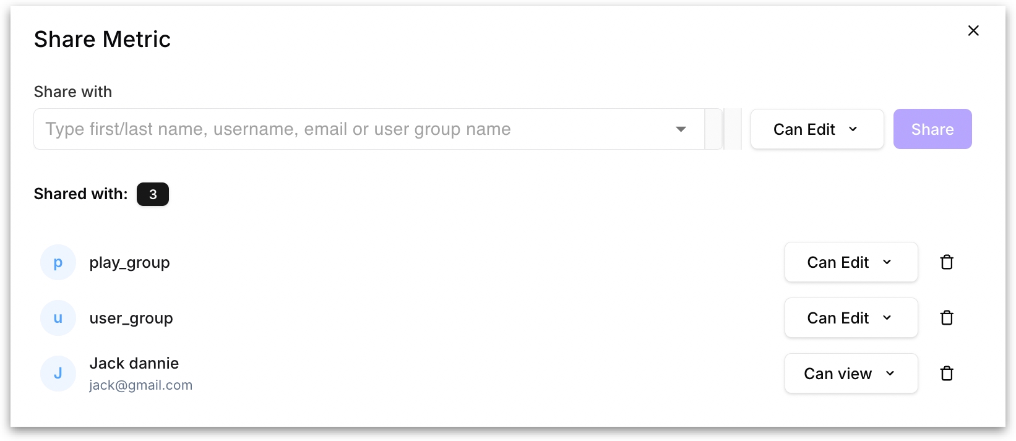This screenshot has width=1016, height=441.
Task: Select the user_group entry name
Action: click(131, 319)
